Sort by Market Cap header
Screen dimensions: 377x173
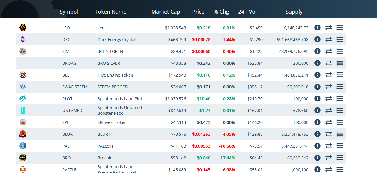pyautogui.click(x=166, y=12)
